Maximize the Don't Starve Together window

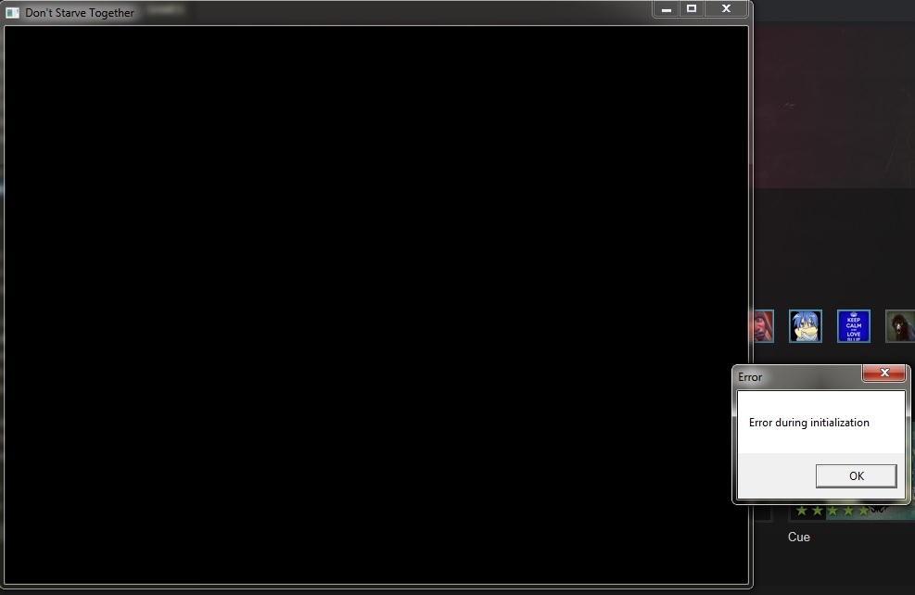[692, 8]
